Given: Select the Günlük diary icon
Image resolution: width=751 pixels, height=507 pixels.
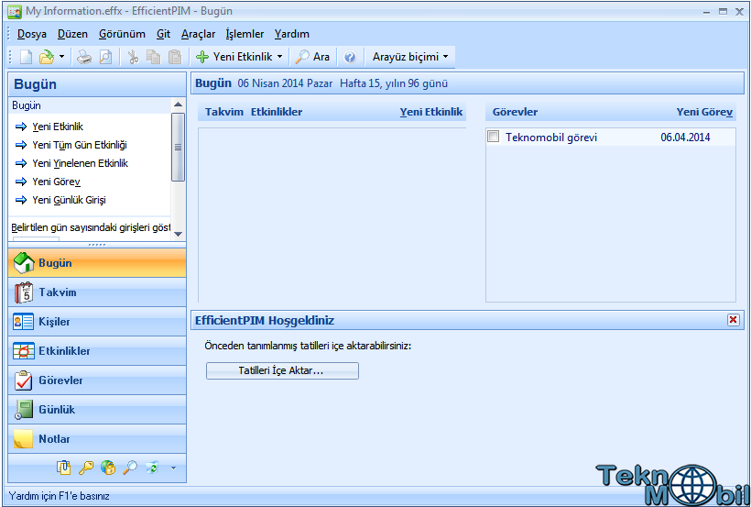Looking at the screenshot, I should coord(24,409).
